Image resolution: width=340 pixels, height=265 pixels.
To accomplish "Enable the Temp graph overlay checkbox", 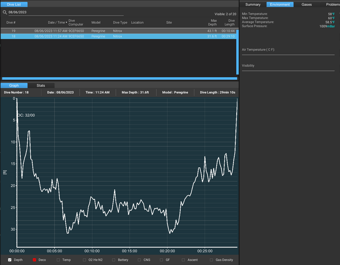I will point(58,259).
